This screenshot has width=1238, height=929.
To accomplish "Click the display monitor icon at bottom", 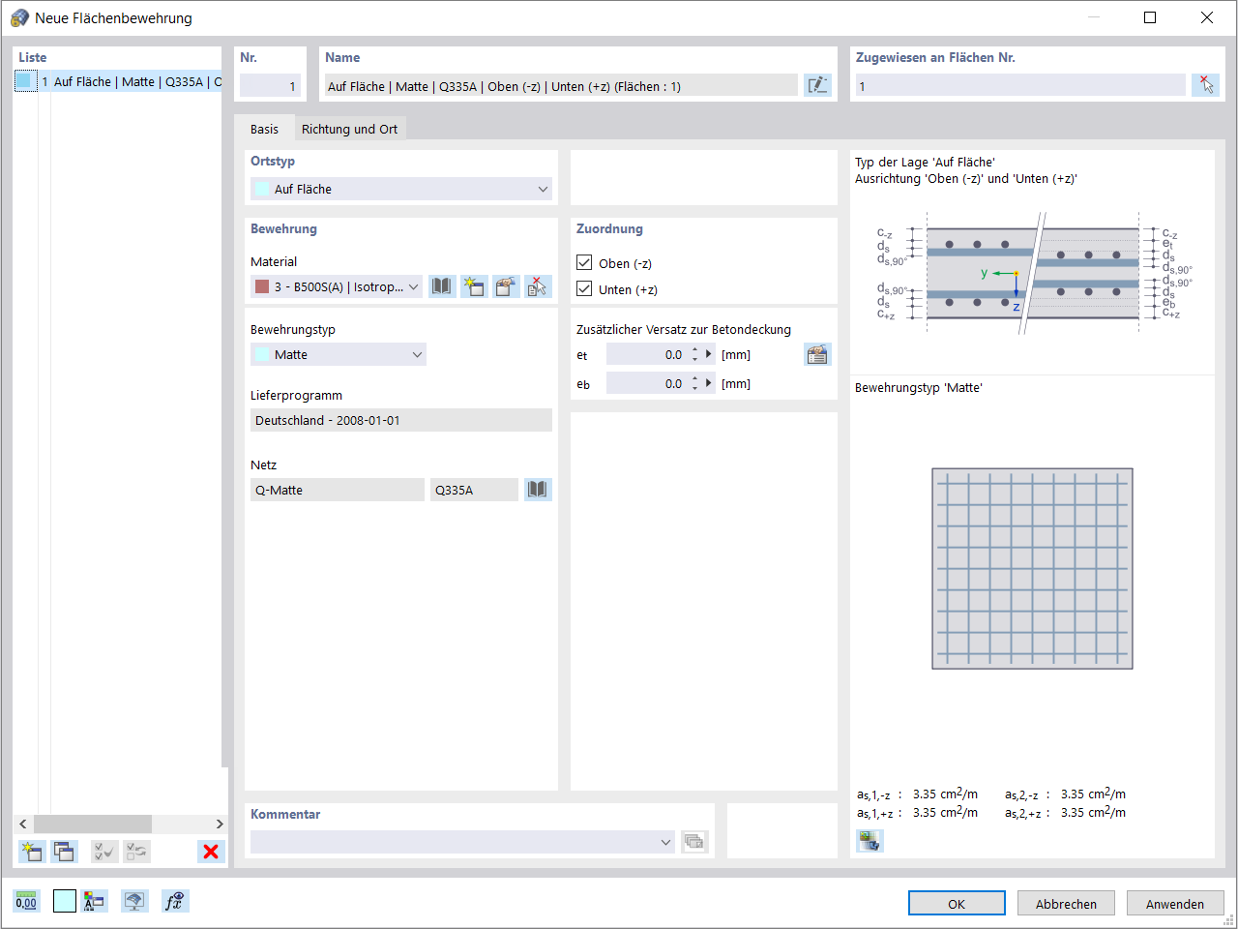I will (x=134, y=901).
